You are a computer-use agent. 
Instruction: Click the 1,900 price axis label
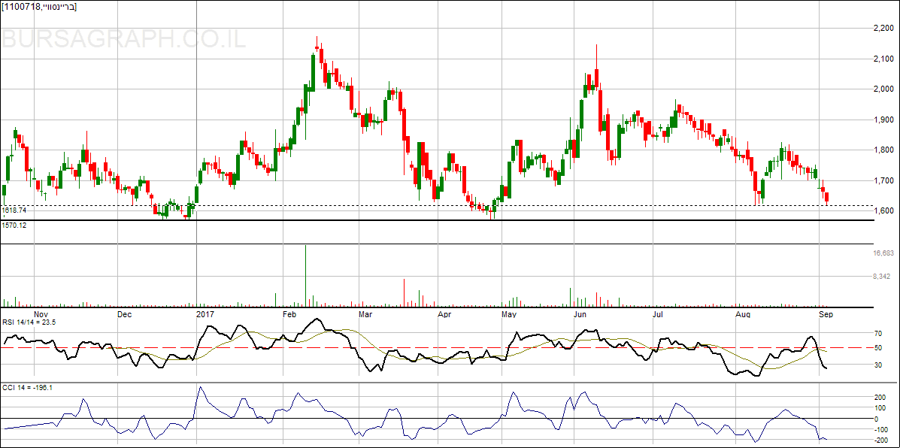[883, 120]
